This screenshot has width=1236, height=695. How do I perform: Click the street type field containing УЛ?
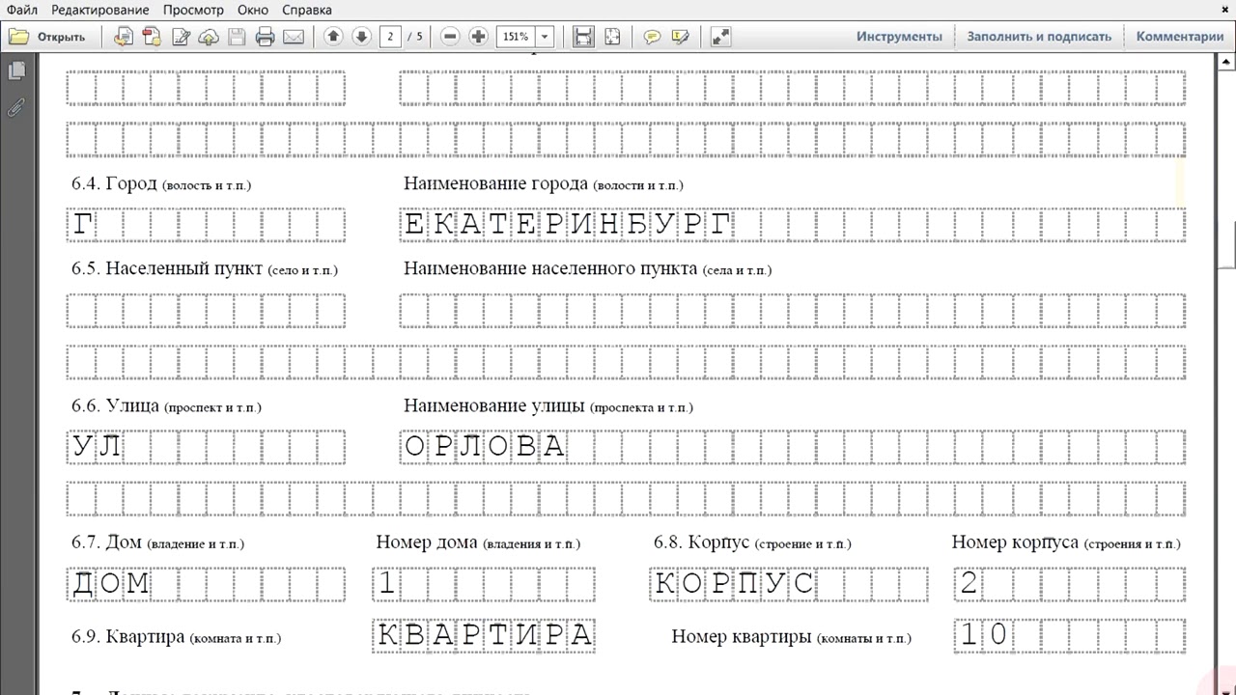[x=206, y=447]
